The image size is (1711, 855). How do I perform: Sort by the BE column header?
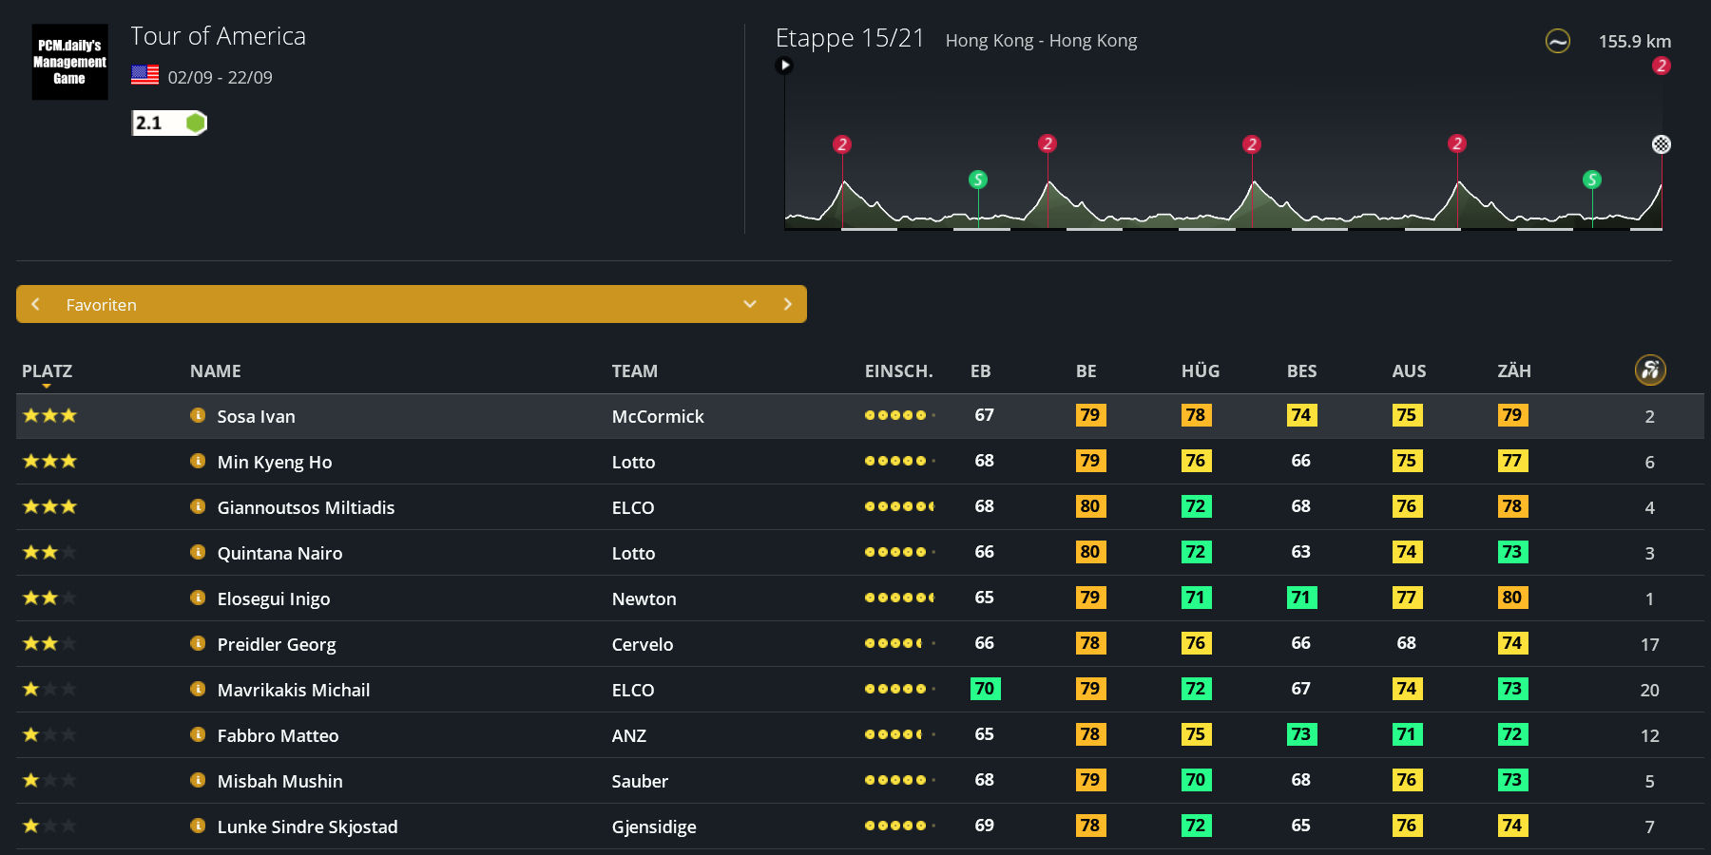(1086, 371)
